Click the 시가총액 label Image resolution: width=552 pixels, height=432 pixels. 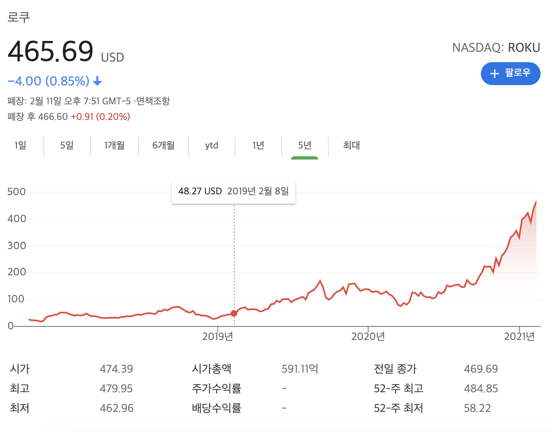pyautogui.click(x=212, y=369)
